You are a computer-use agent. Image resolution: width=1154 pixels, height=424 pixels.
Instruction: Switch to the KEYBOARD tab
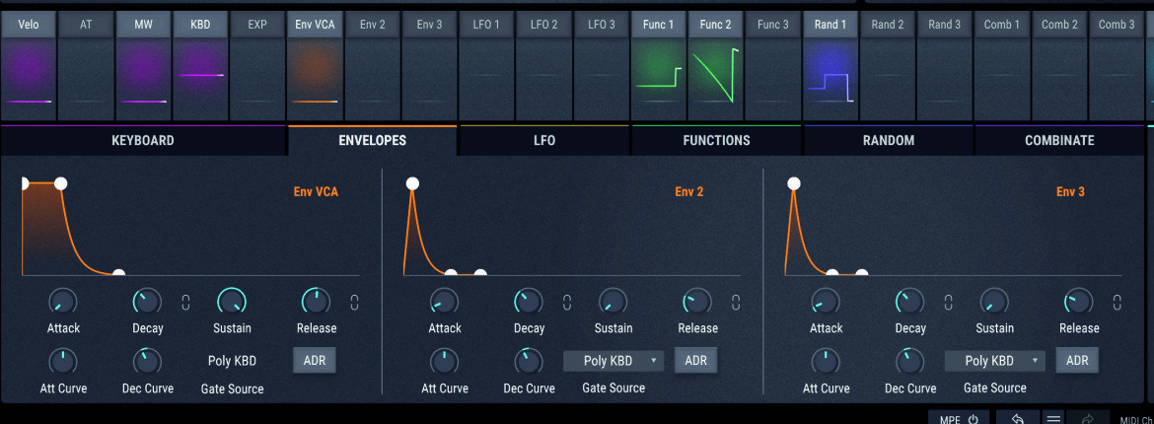(x=143, y=140)
